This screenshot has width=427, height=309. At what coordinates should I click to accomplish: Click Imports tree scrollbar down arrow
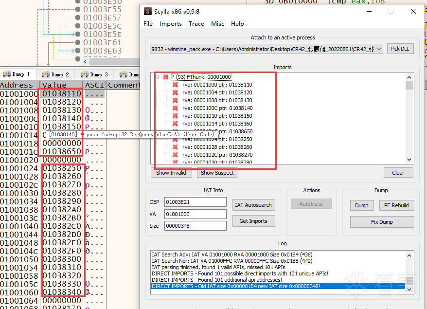click(x=409, y=160)
